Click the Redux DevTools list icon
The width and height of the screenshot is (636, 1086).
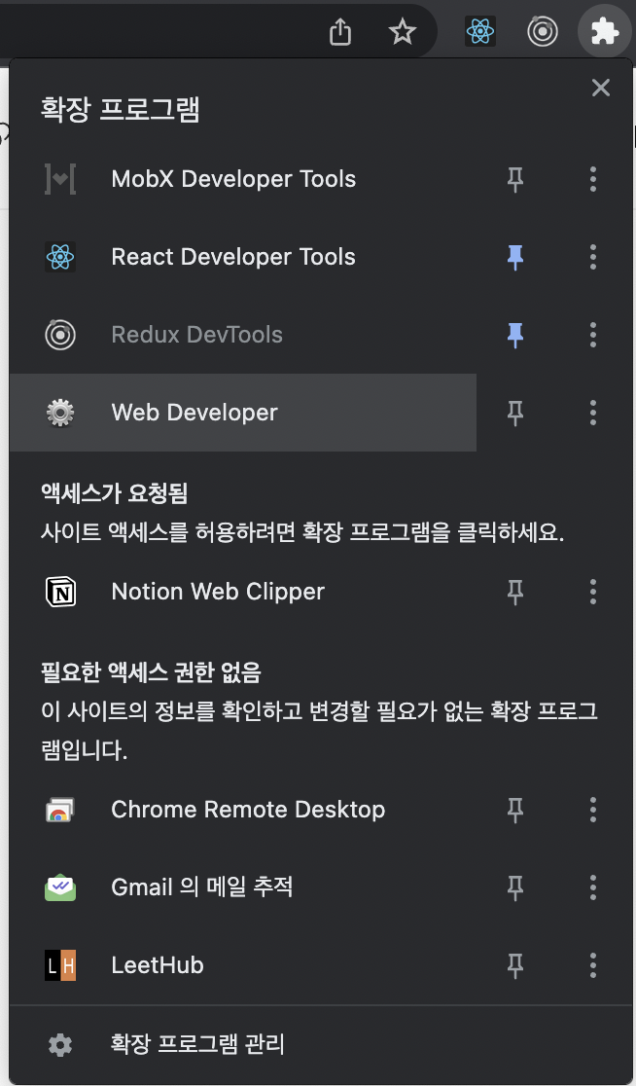60,335
